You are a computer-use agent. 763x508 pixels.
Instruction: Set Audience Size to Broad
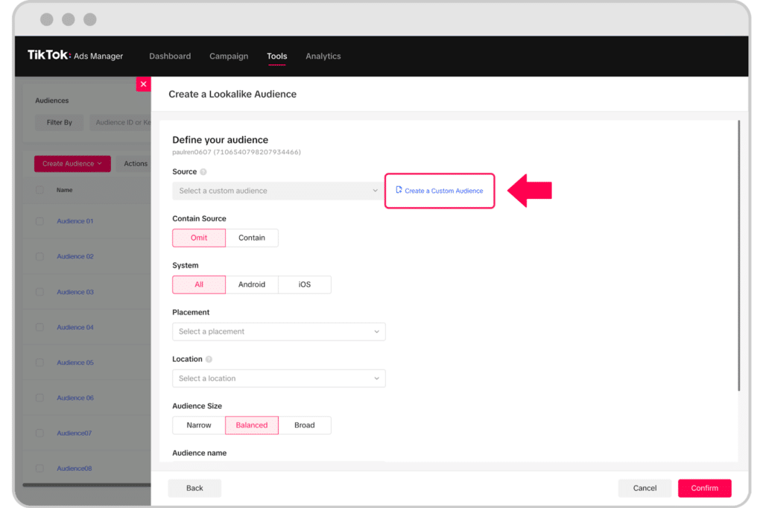tap(305, 425)
